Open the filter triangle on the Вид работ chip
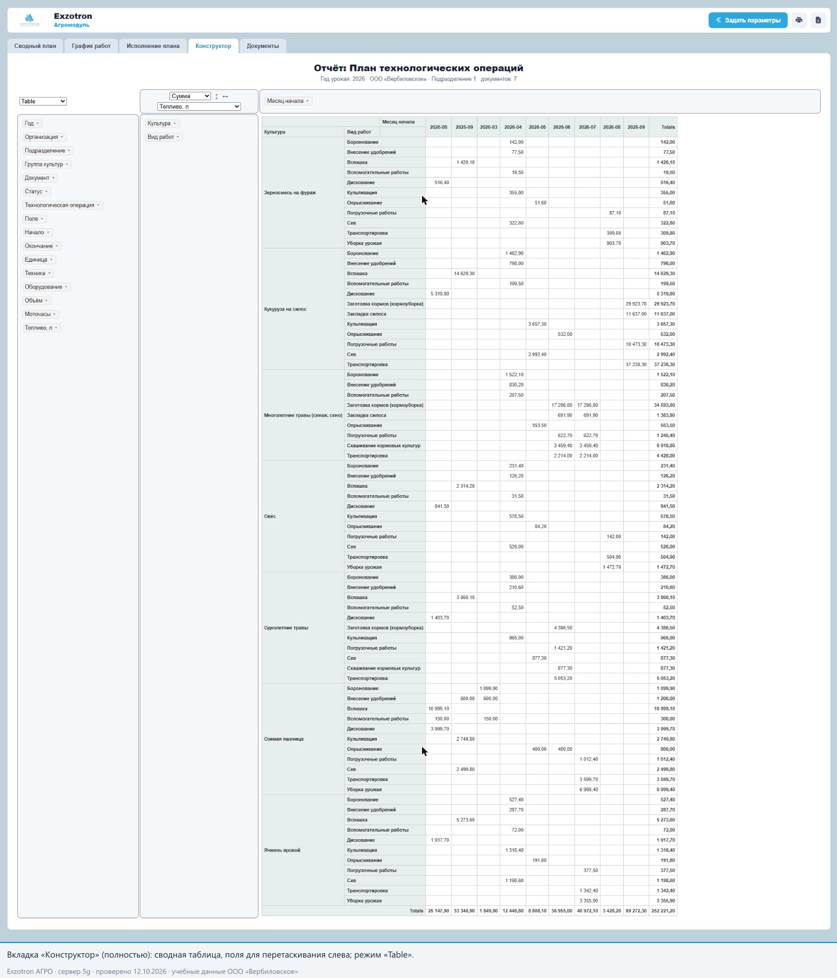Viewport: 837px width, 978px height. point(178,137)
